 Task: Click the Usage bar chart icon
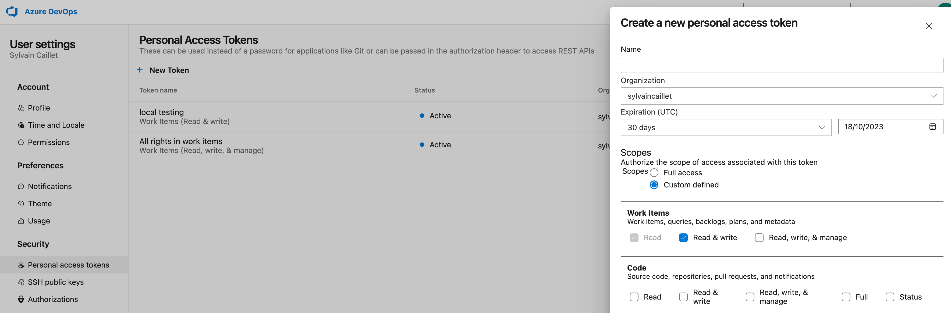click(21, 221)
